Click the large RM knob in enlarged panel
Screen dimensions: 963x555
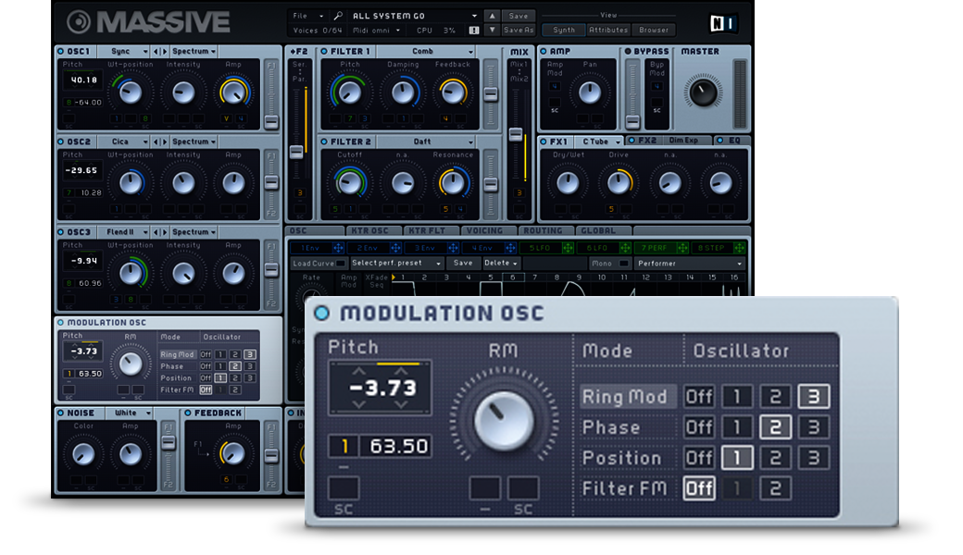pos(504,420)
